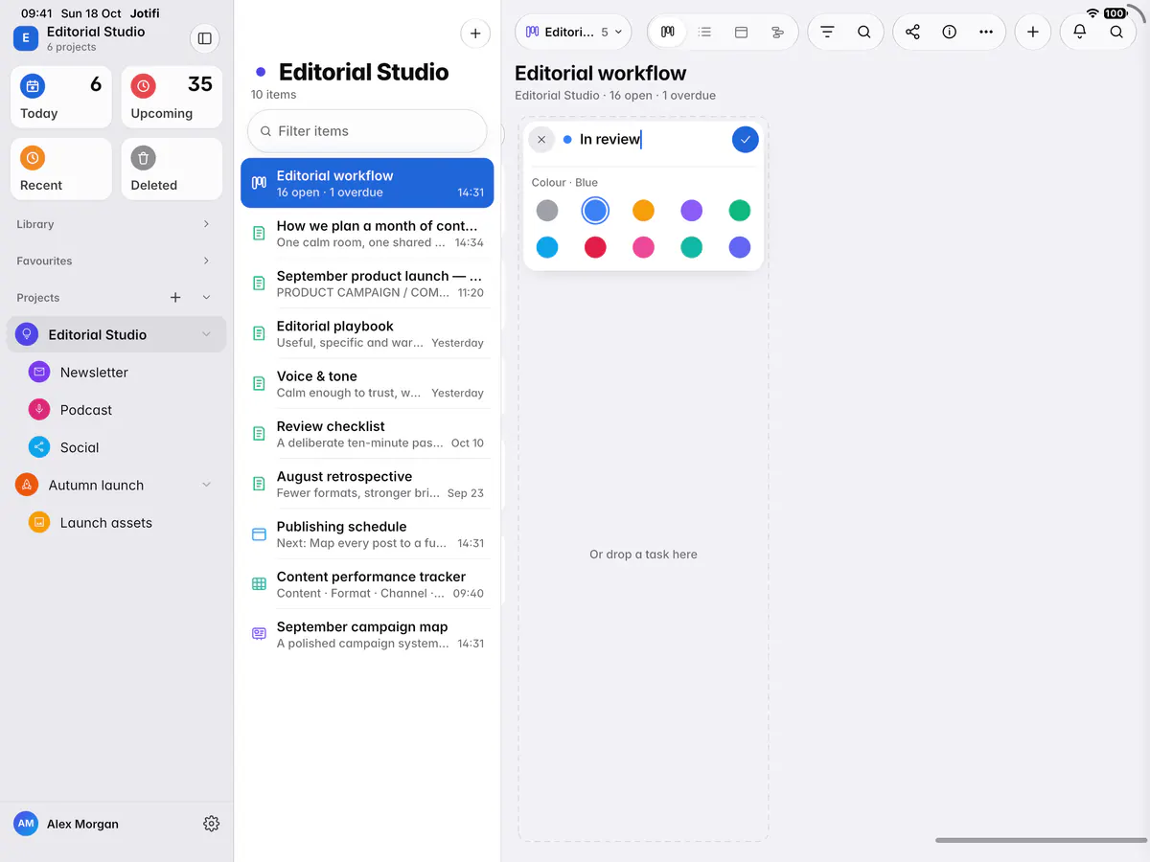Pick the purple colour swatch
The height and width of the screenshot is (862, 1150).
(691, 211)
